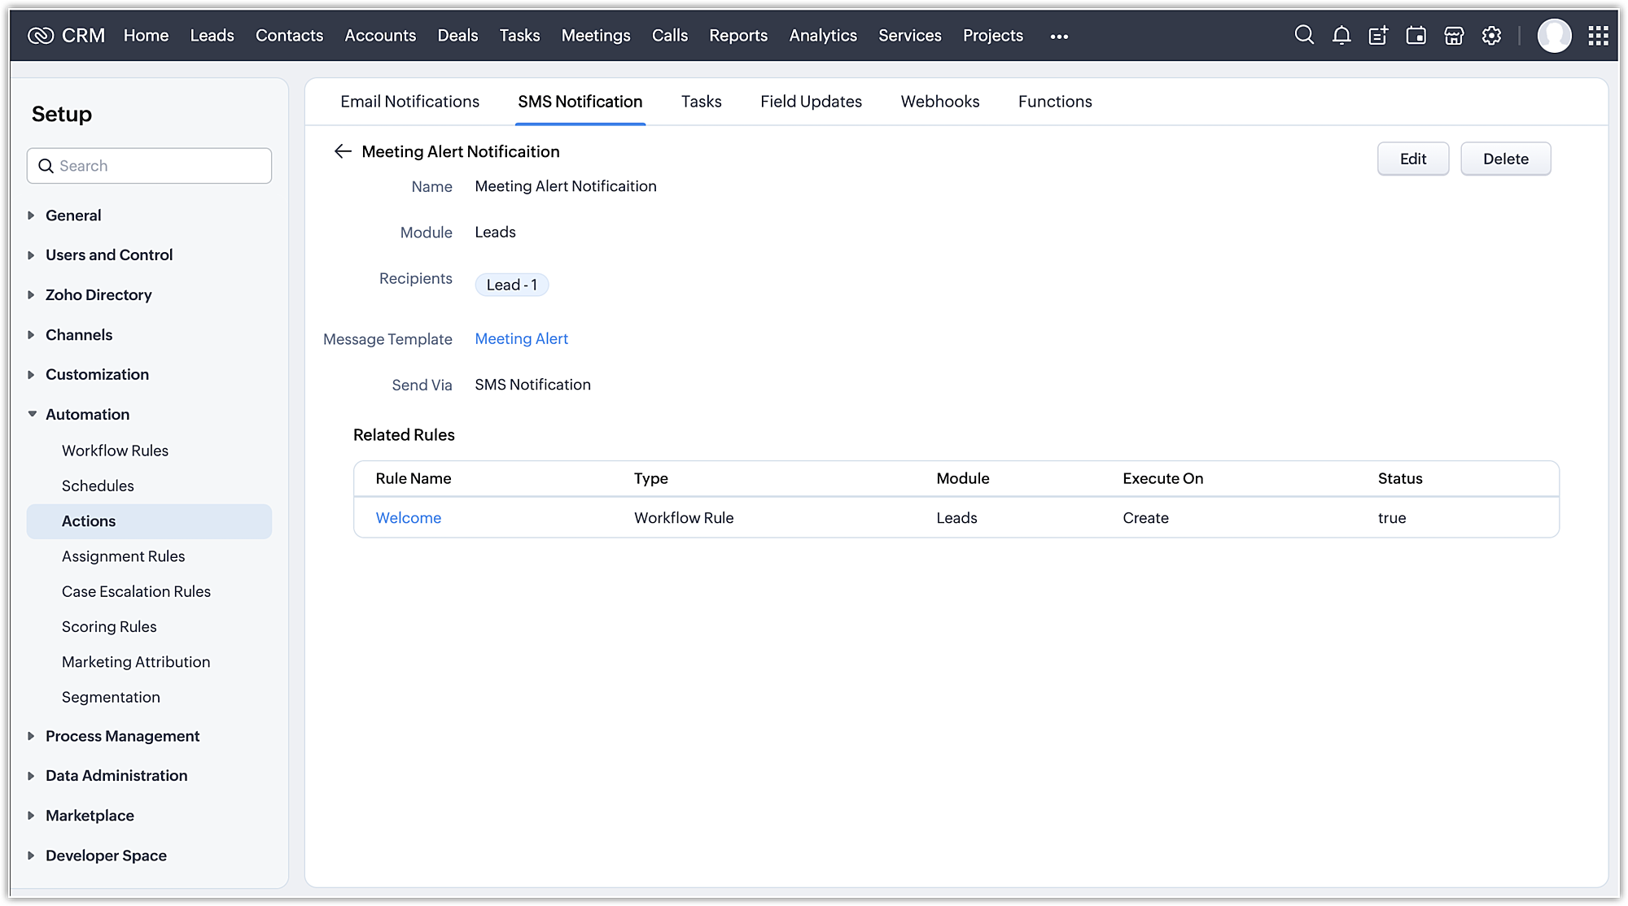Screen dimensions: 1628x906
Task: Open the marketplace store icon
Action: (1454, 35)
